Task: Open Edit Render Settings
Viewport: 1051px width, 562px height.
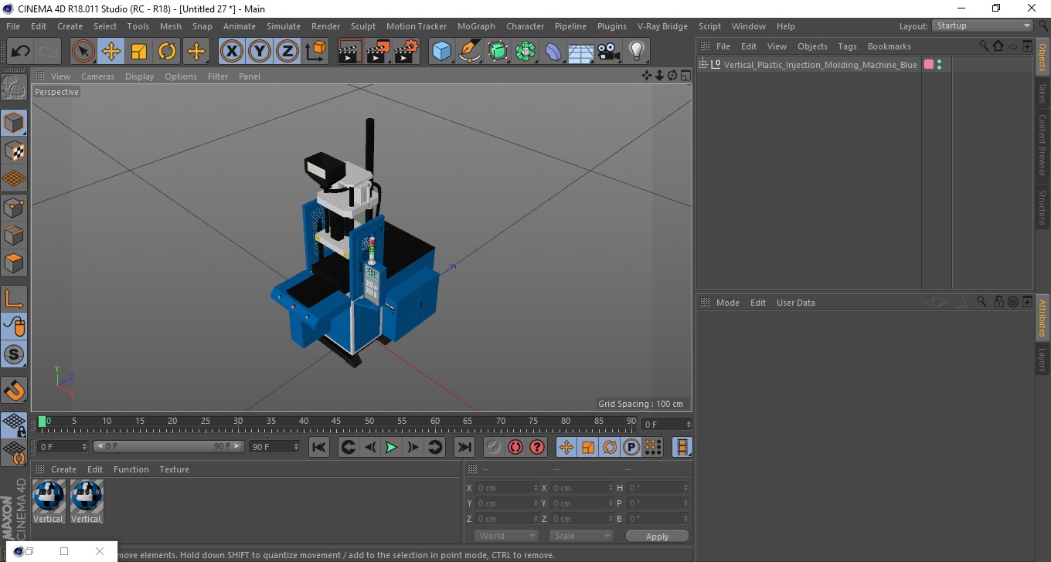Action: pyautogui.click(x=406, y=52)
